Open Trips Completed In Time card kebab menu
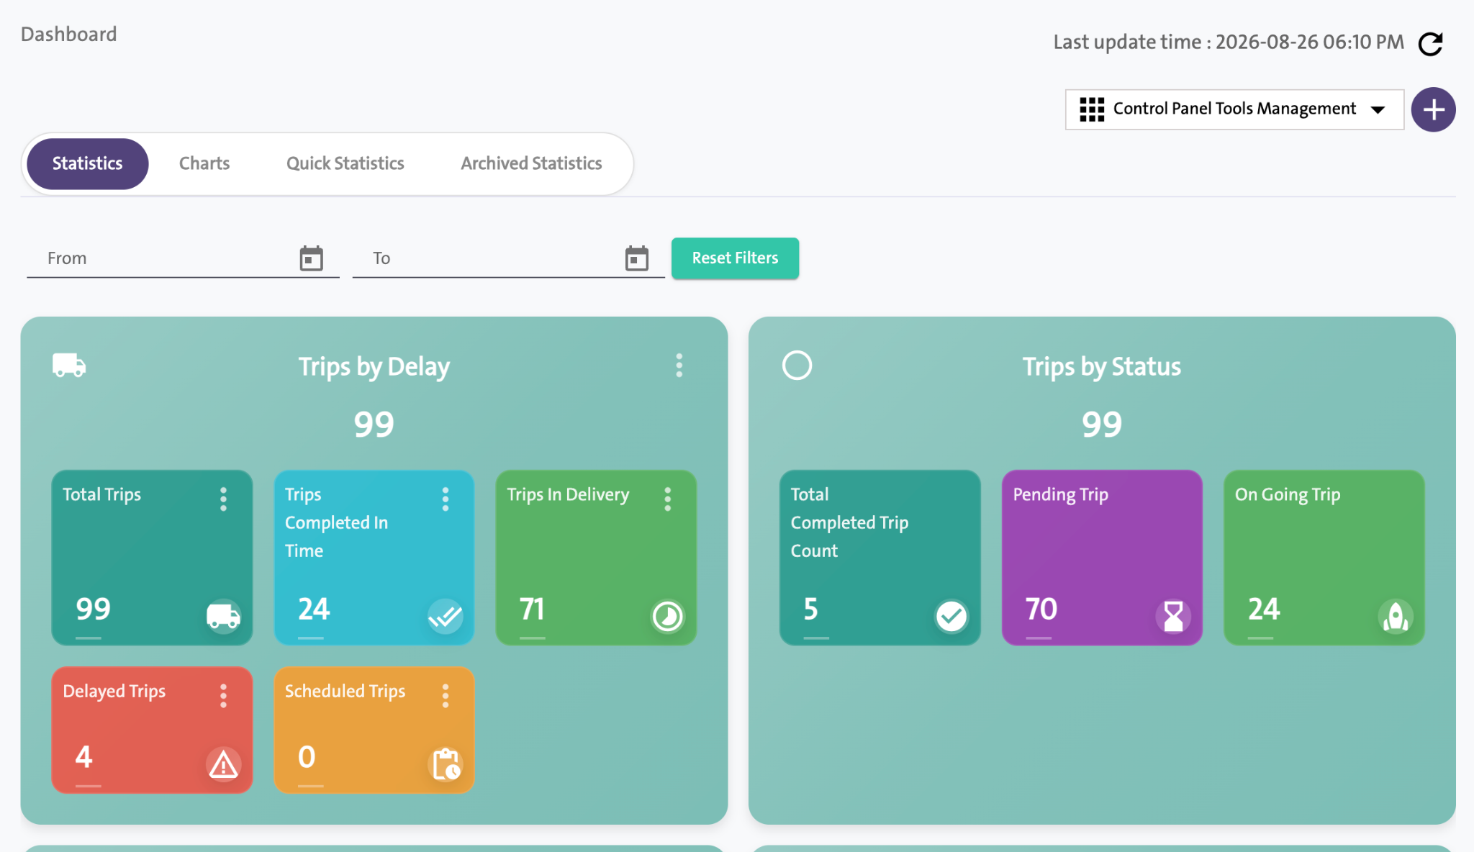Screen dimensions: 1474x852 (x=446, y=499)
